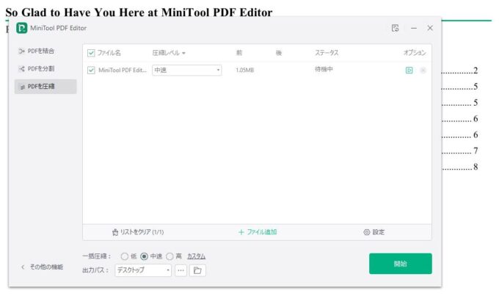The width and height of the screenshot is (499, 296).
Task: Remove the file with the grey delete icon
Action: click(x=423, y=70)
